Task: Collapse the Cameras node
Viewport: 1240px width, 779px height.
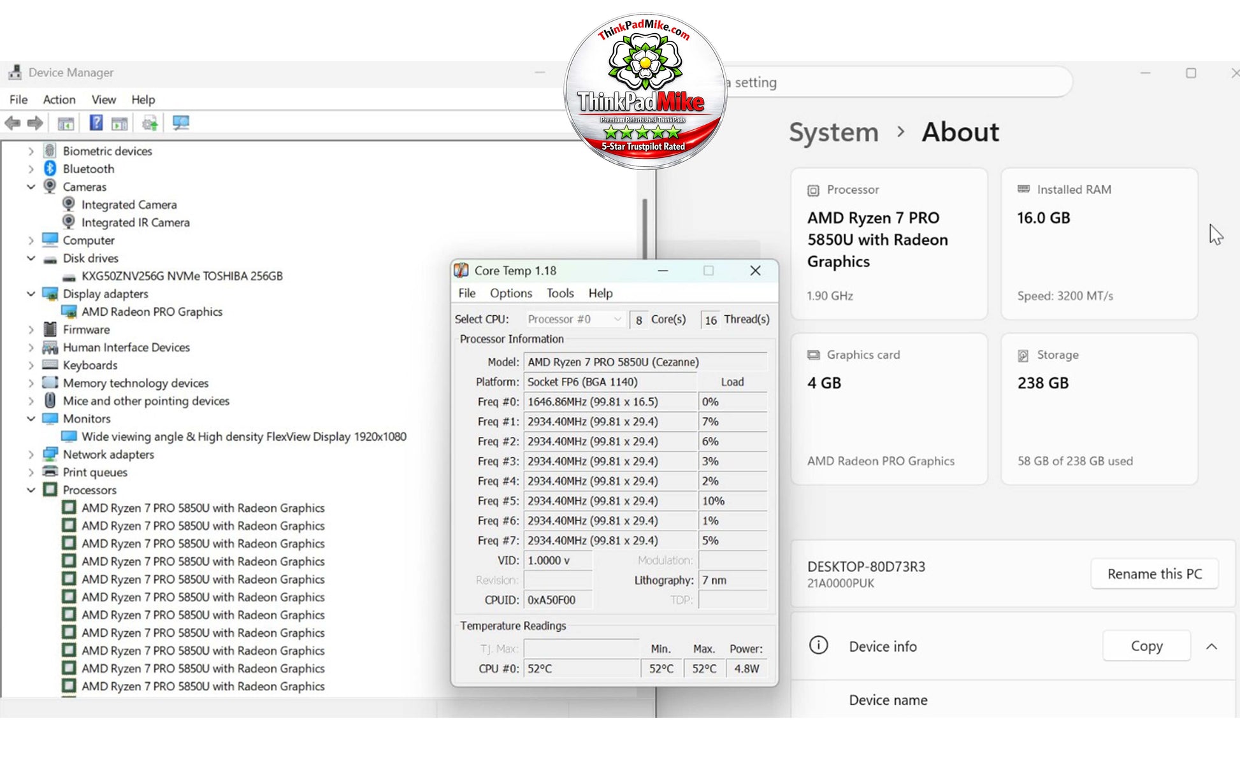Action: pyautogui.click(x=31, y=187)
